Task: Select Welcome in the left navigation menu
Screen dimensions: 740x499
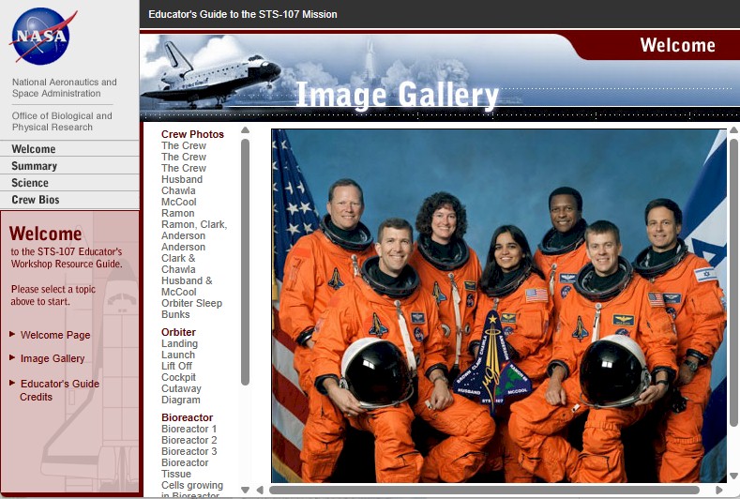Action: tap(34, 149)
